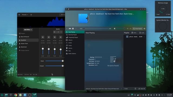Viewport: 173px width, 97px height.
Task: Toggle the Show Playlist button
Action: pos(138,29)
